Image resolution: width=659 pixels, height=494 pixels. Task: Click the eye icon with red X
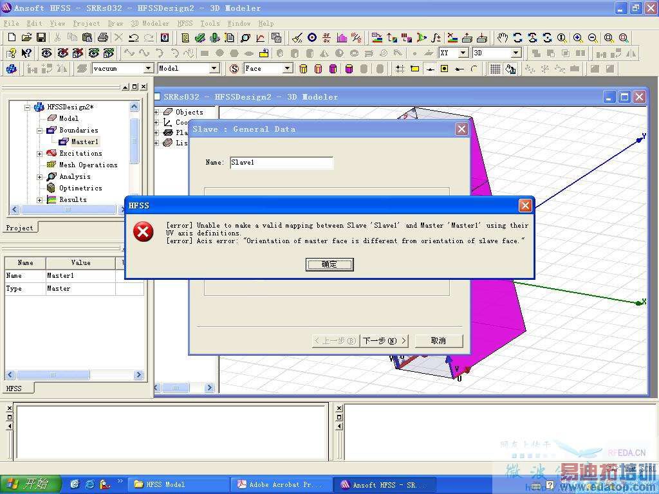click(x=62, y=53)
